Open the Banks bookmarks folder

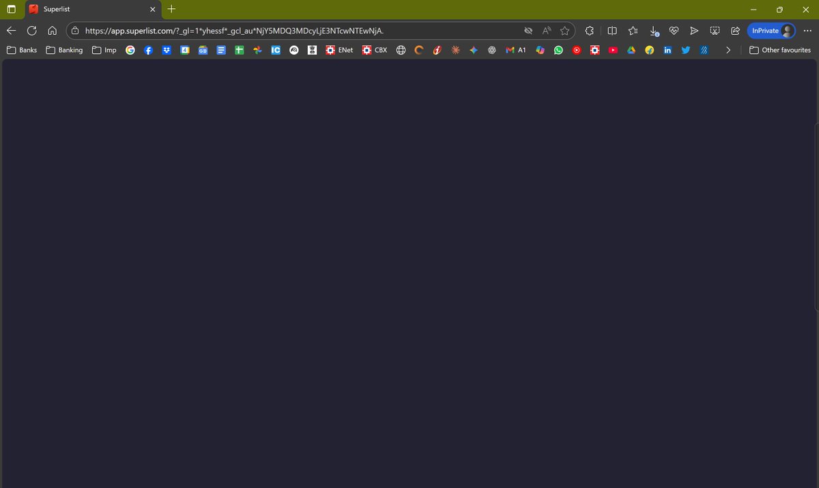pos(22,50)
